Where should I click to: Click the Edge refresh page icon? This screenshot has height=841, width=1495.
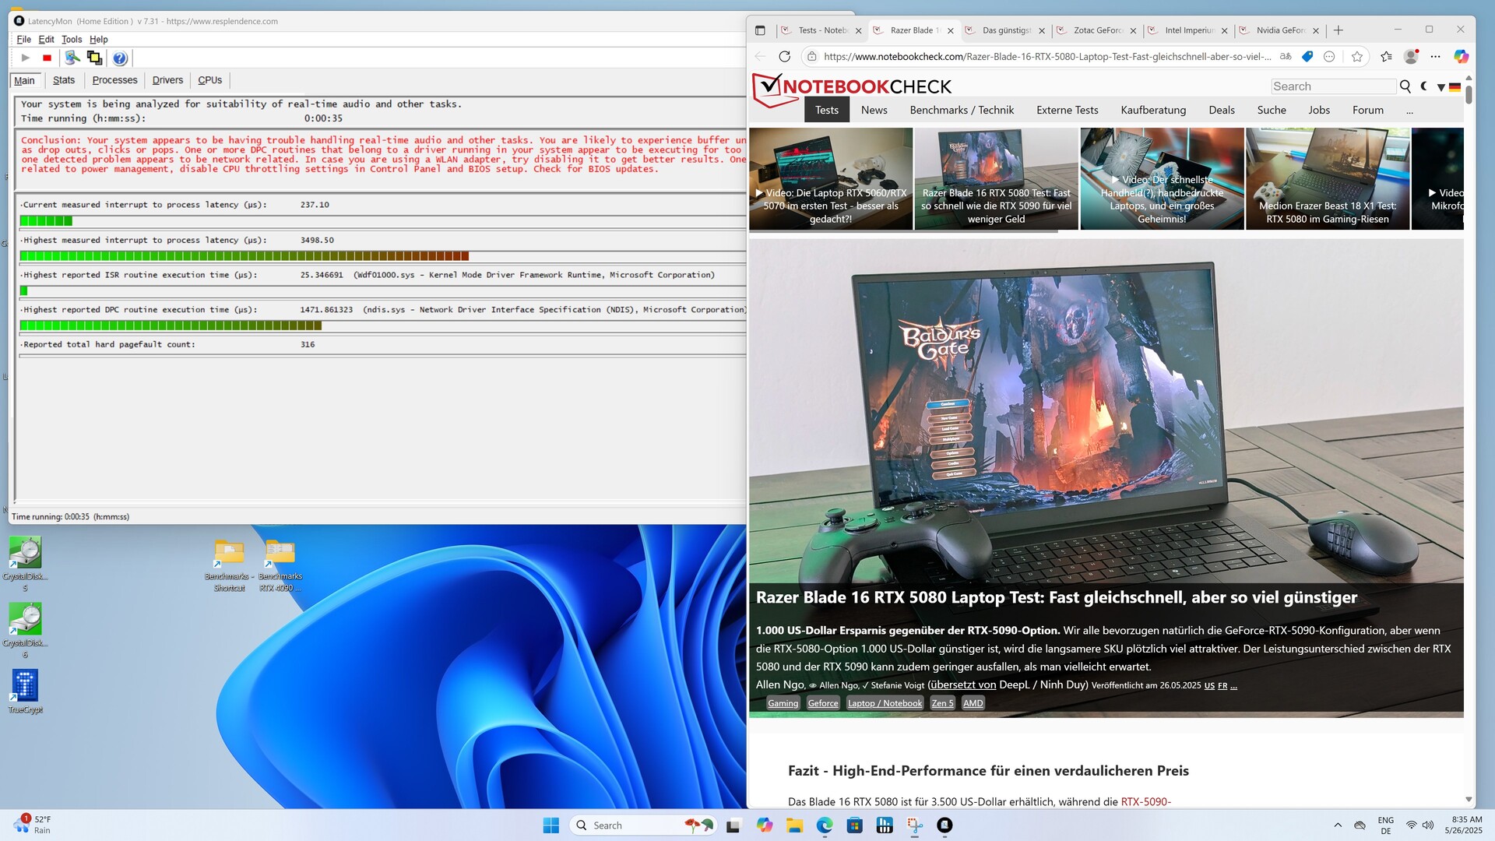tap(784, 56)
